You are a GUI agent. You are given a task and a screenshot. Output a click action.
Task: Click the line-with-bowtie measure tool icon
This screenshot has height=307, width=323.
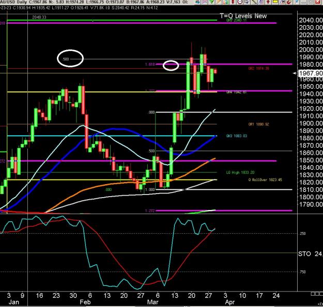pos(282,2)
